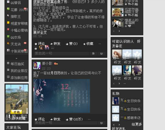The width and height of the screenshot is (165, 130).
Task: Open first 生日快乐 gift message
Action: point(132,101)
